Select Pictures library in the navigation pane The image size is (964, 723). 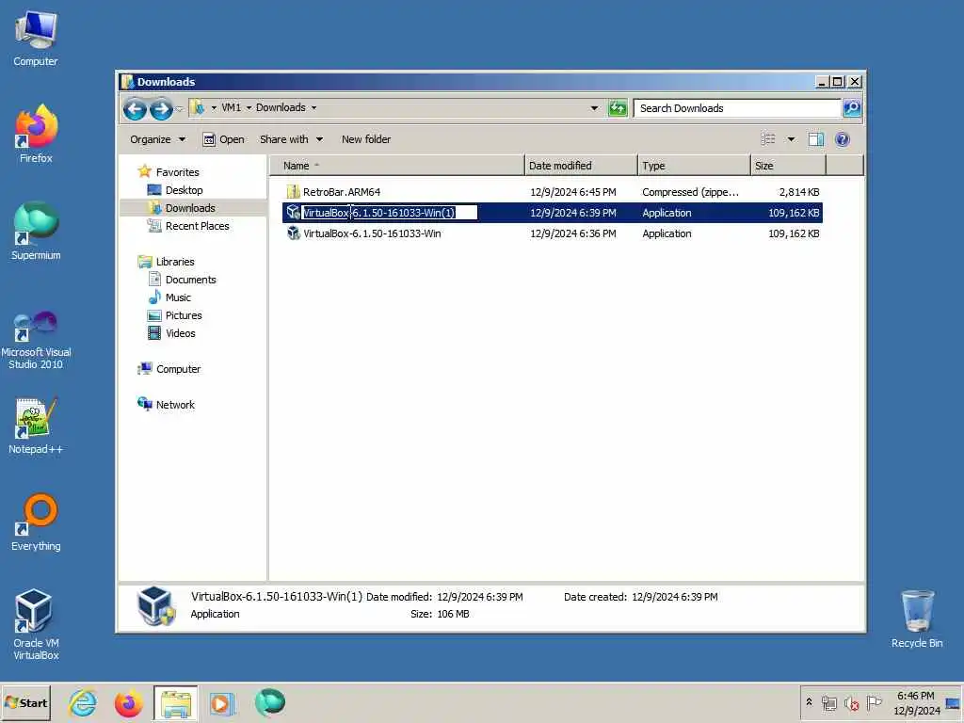(x=184, y=314)
